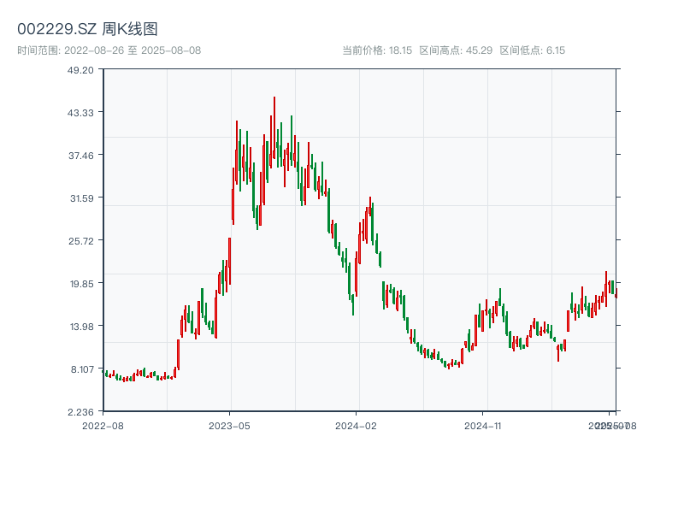This screenshot has height=513, width=684.
Task: Click the x-axis label 2024-11
Action: coord(482,426)
